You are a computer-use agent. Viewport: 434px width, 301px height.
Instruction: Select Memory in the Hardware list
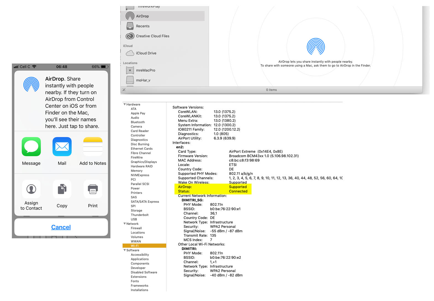tap(137, 171)
